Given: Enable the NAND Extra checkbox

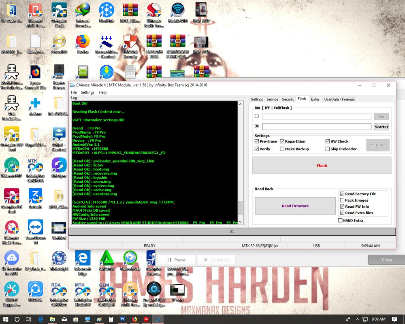Looking at the screenshot, I should tap(340, 220).
